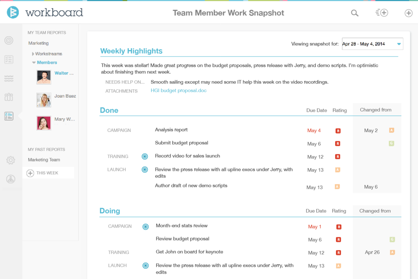The height and width of the screenshot is (279, 418).
Task: Open search with the magnifier icon
Action: coord(354,13)
